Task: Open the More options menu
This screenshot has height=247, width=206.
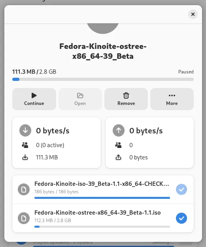Action: [x=172, y=99]
